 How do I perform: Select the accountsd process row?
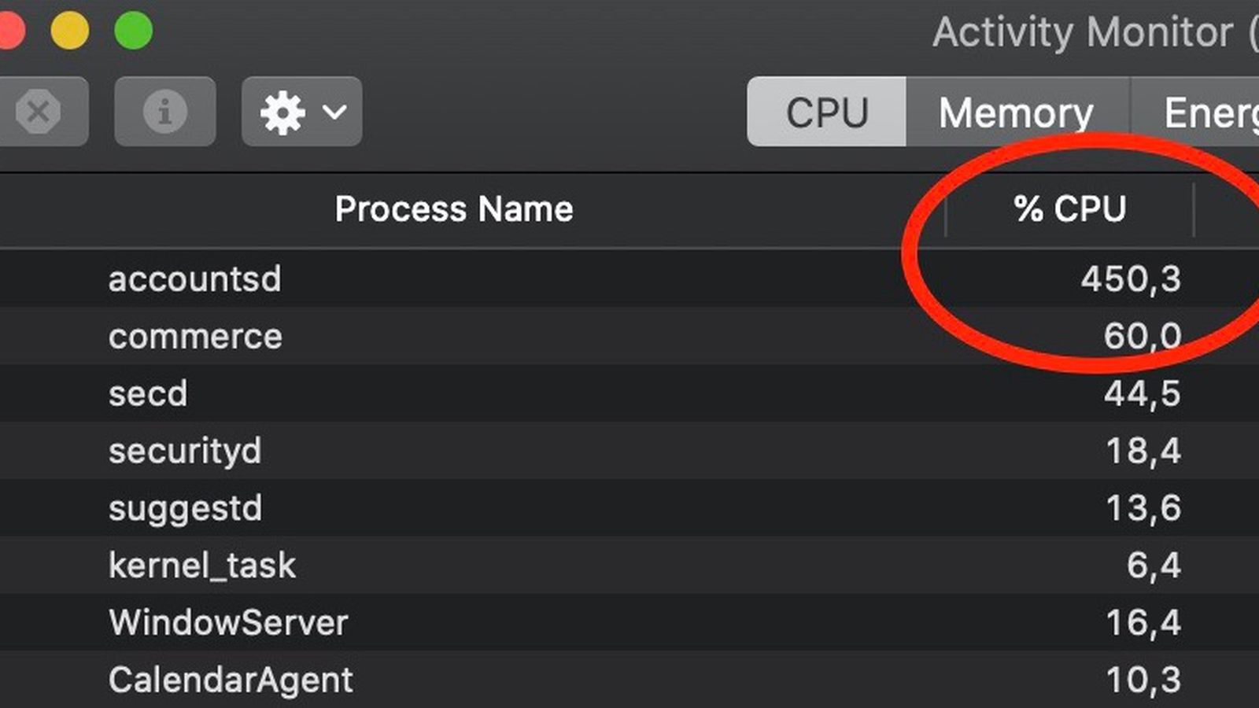(x=194, y=279)
